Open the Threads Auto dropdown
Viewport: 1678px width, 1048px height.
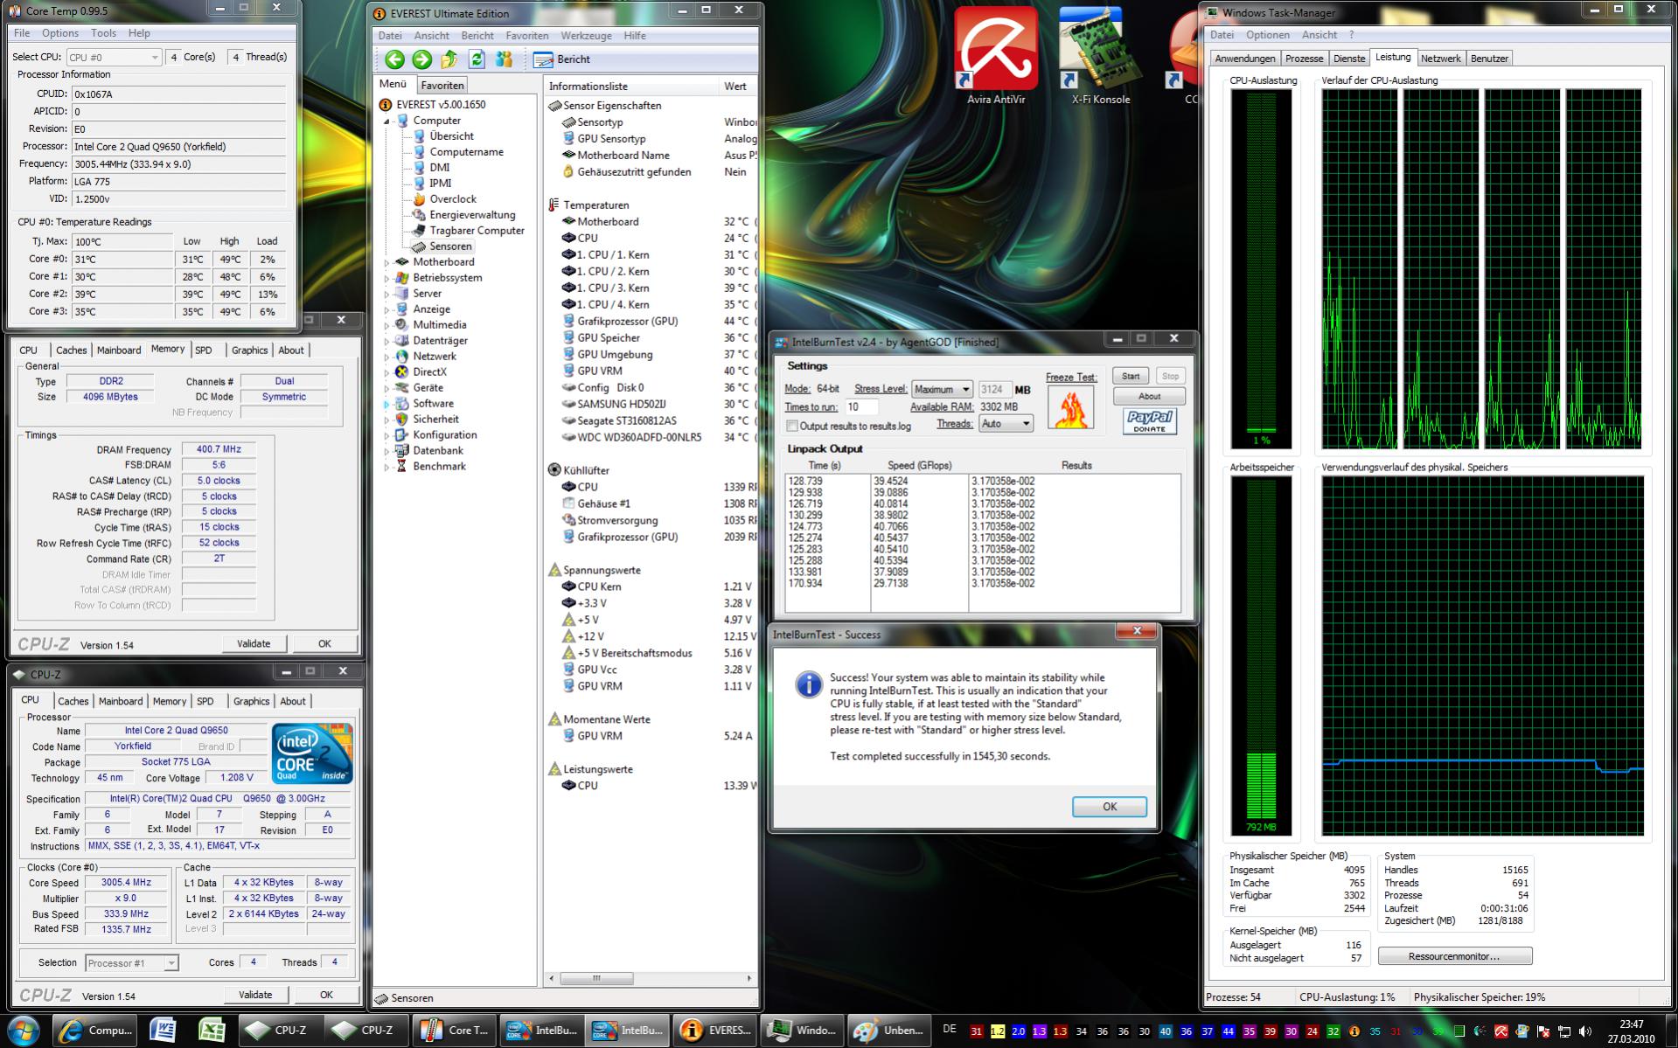[x=1005, y=424]
